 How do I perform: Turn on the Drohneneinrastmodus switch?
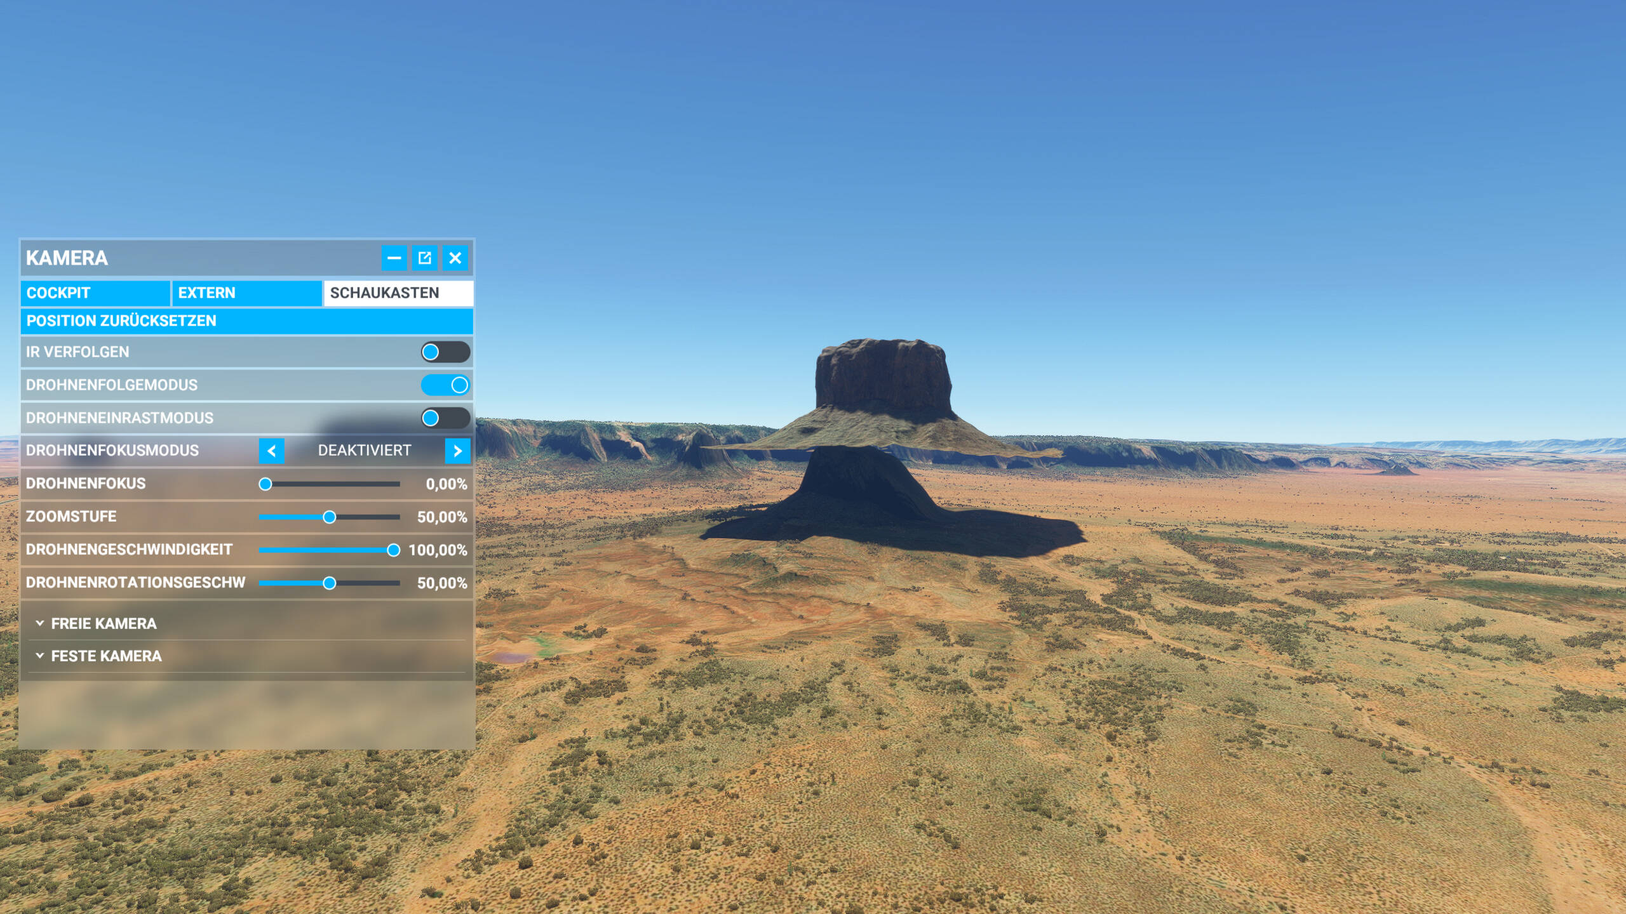point(445,418)
